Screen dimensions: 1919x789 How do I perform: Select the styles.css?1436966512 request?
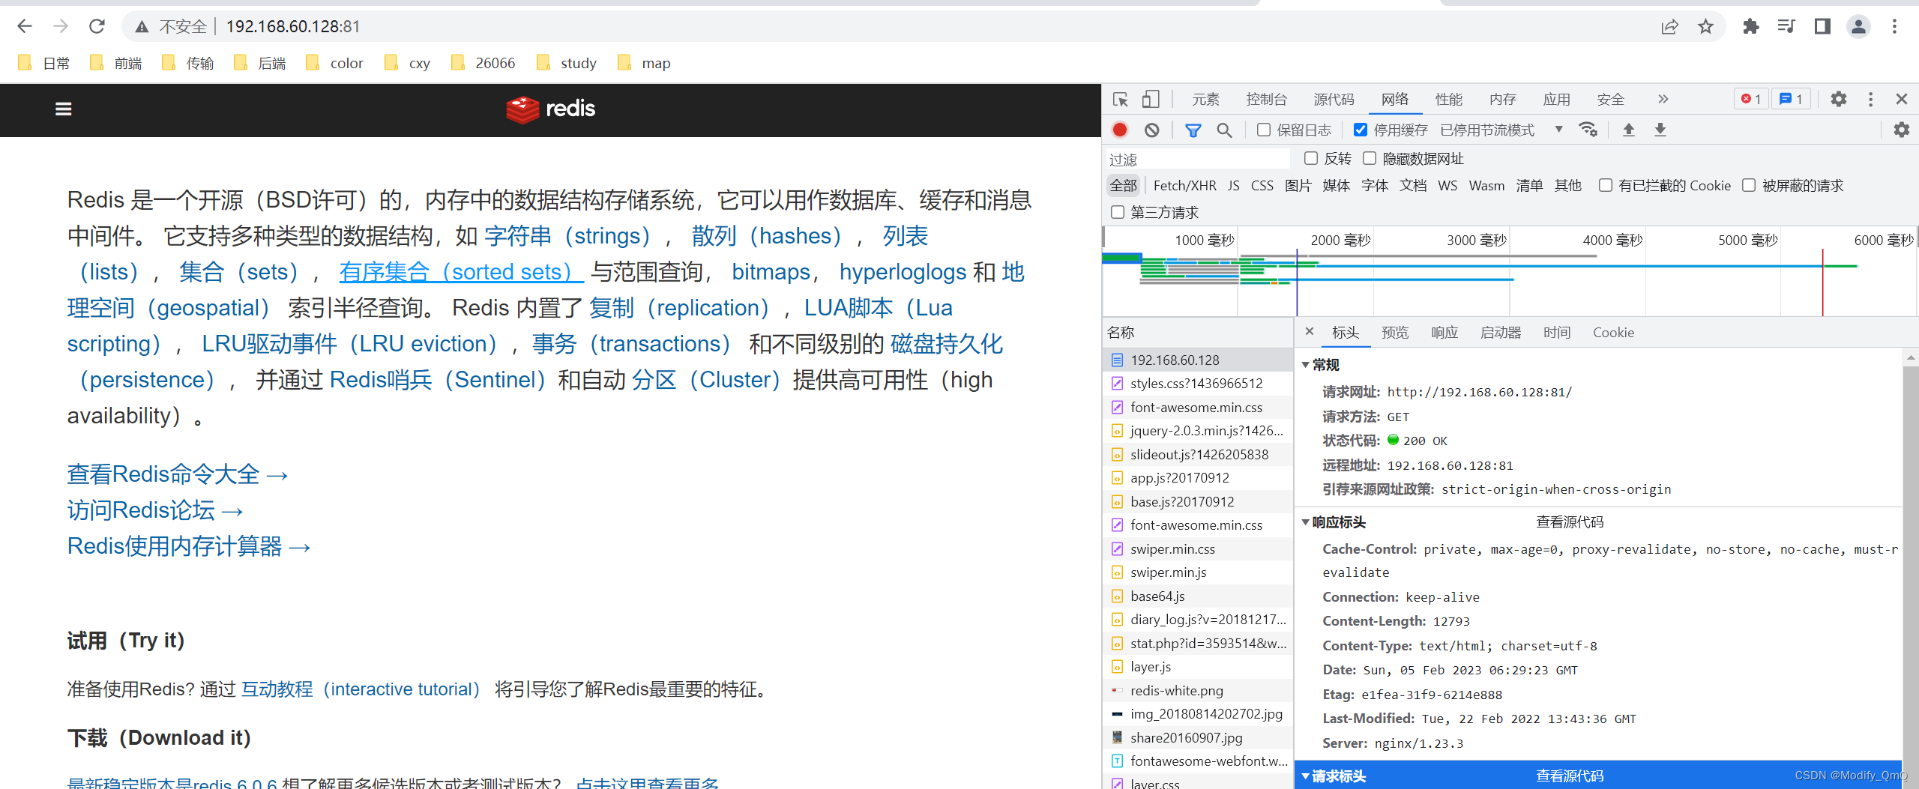coord(1198,384)
